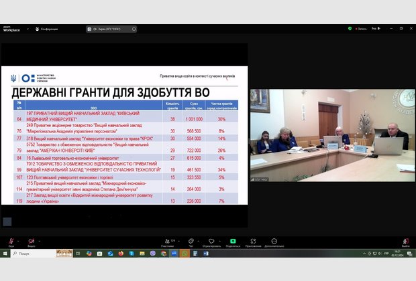The height and width of the screenshot is (281, 416).
Task: Expand the Participants options arrow
Action: (178, 241)
